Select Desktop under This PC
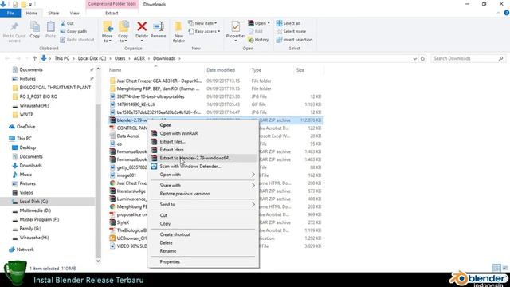510x287 pixels. point(24,147)
